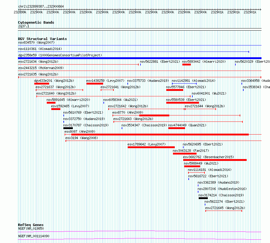
Task: Click the nsv834570 (Wong2007) variant label
Action: 36,42
